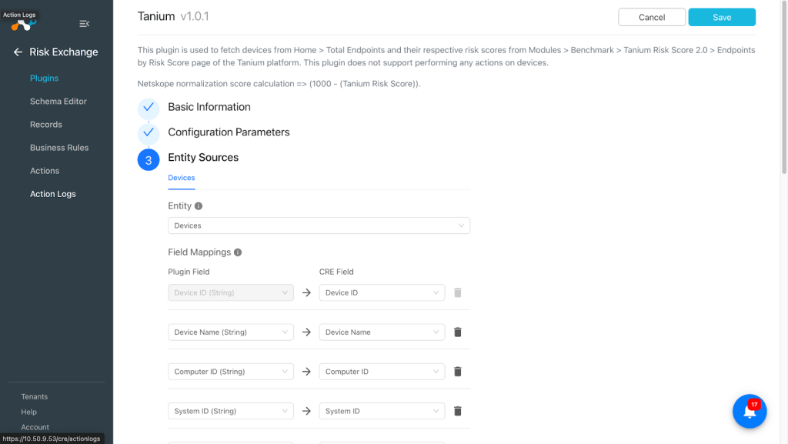Switch to the Devices tab
This screenshot has width=788, height=444.
point(182,178)
